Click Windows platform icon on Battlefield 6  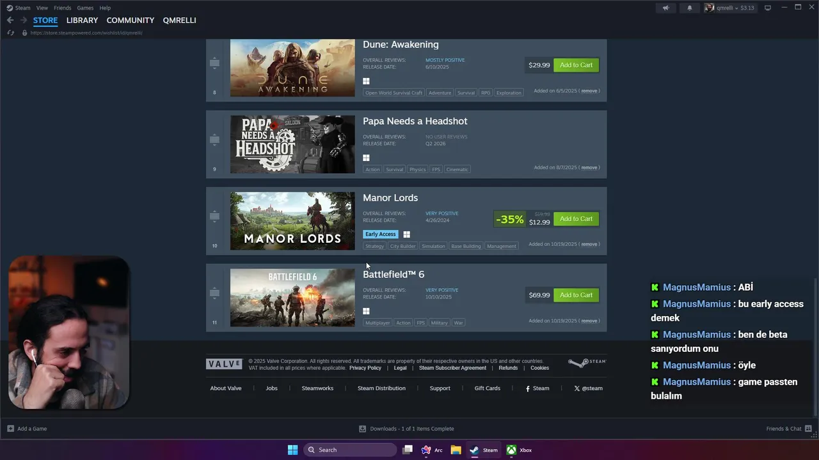click(x=366, y=311)
